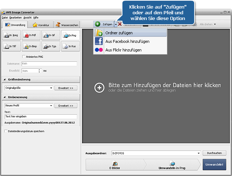The width and height of the screenshot is (232, 176).
Task: Toggle Dateiänderungsdatum speichern checkbox
Action: tap(6, 131)
